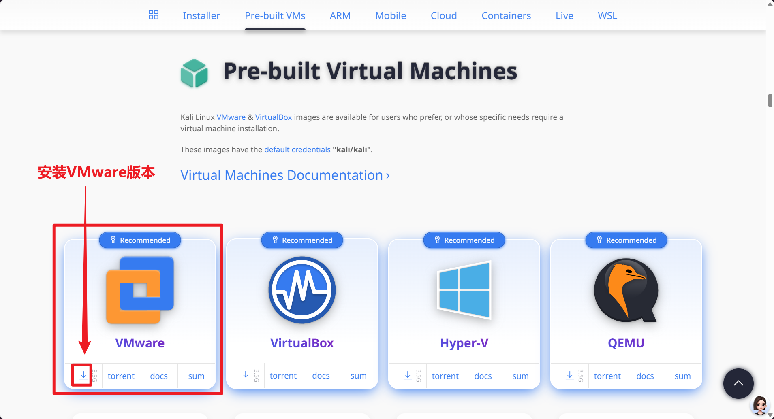Image resolution: width=774 pixels, height=419 pixels.
Task: Click the page vertical scrollbar thumb
Action: click(x=770, y=100)
